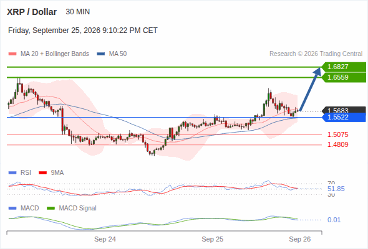Click the 'MA 50' legend text
Screen dimensions: 368x249
[x=118, y=54]
